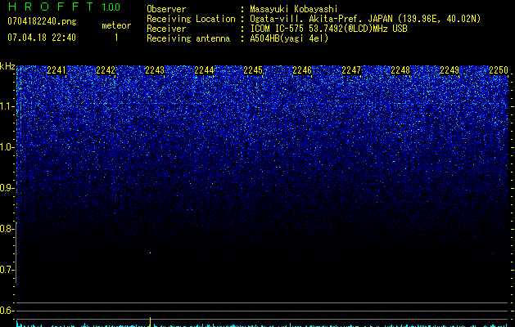Click the meteor count value 1
The width and height of the screenshot is (515, 327).
coord(116,38)
